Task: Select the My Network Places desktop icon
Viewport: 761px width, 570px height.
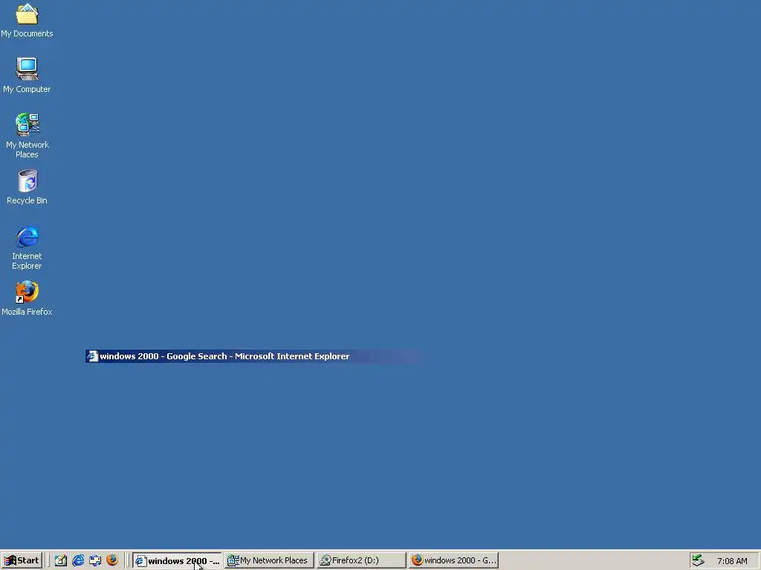Action: (27, 136)
